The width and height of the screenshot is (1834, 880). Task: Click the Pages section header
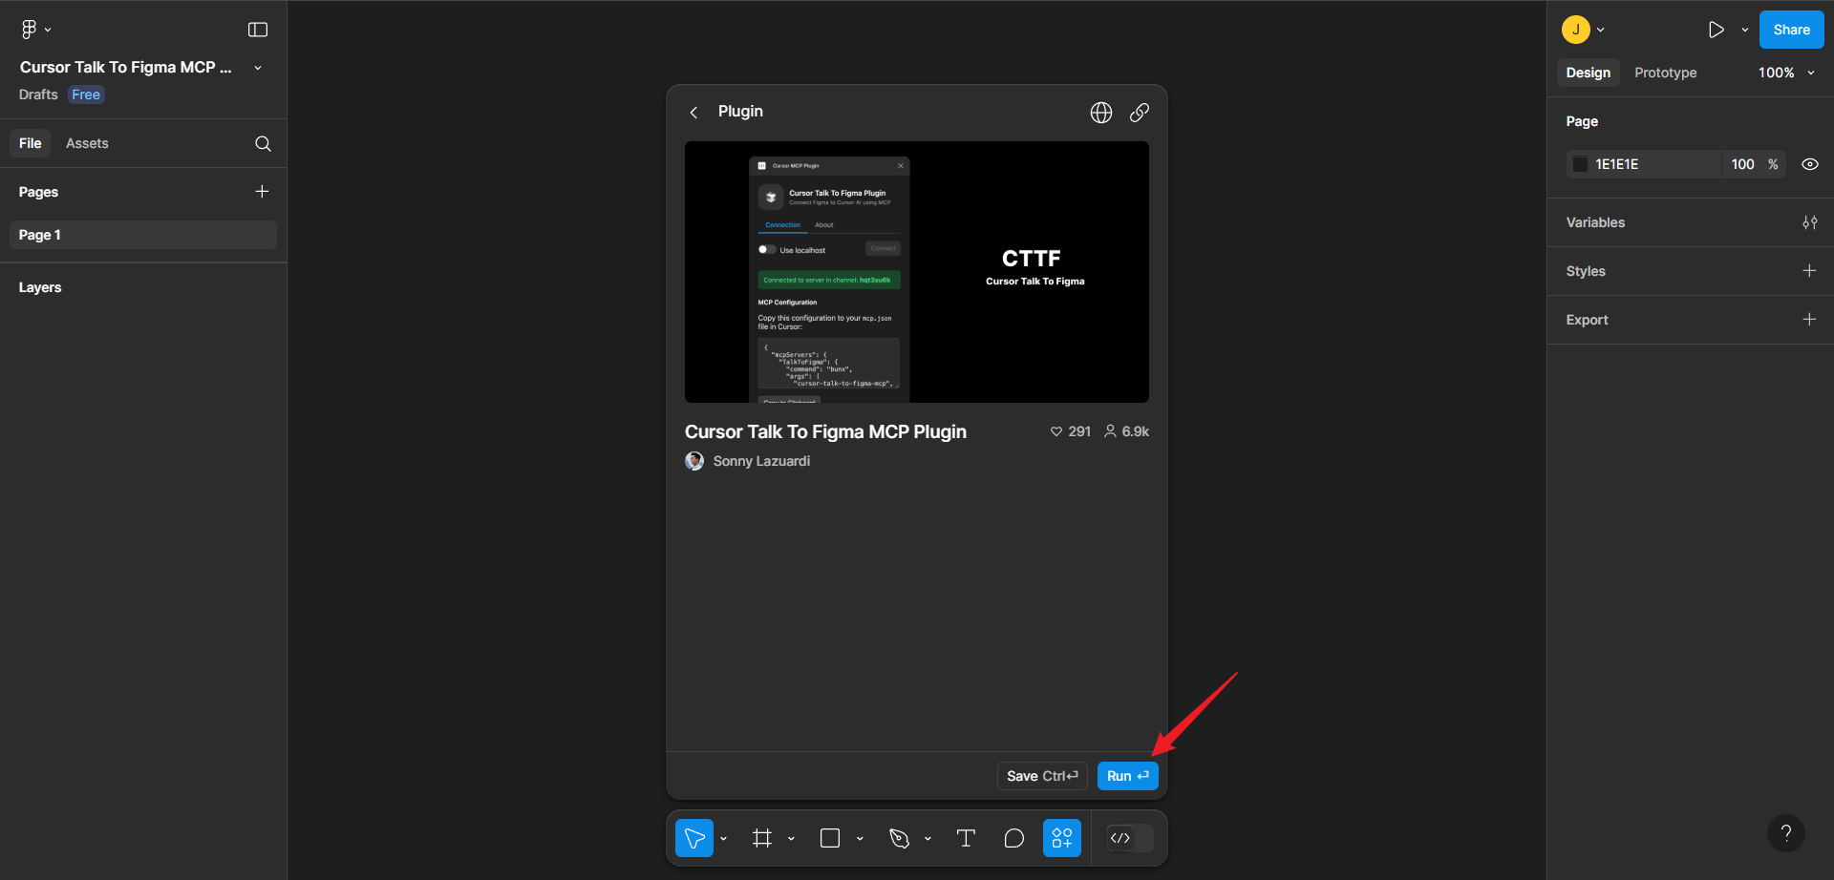[38, 192]
